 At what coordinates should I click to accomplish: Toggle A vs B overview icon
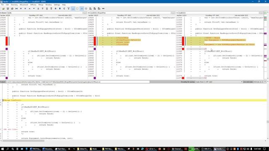point(90,8)
